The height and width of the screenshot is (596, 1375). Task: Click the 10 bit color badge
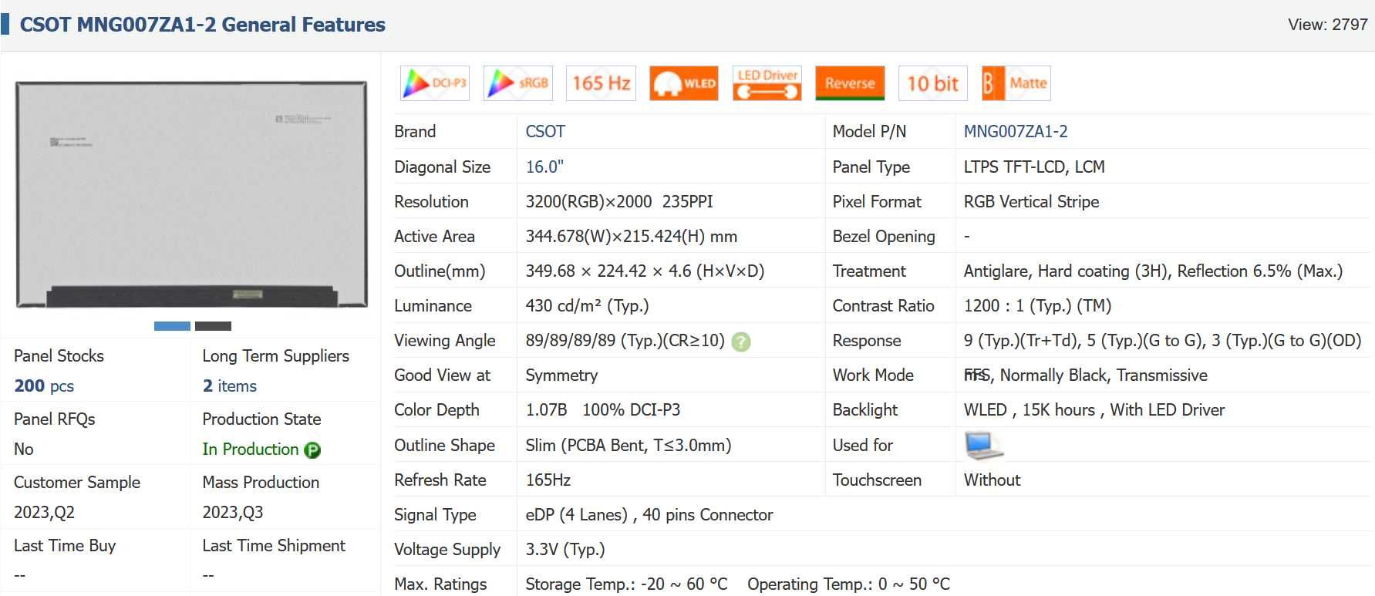tap(933, 83)
